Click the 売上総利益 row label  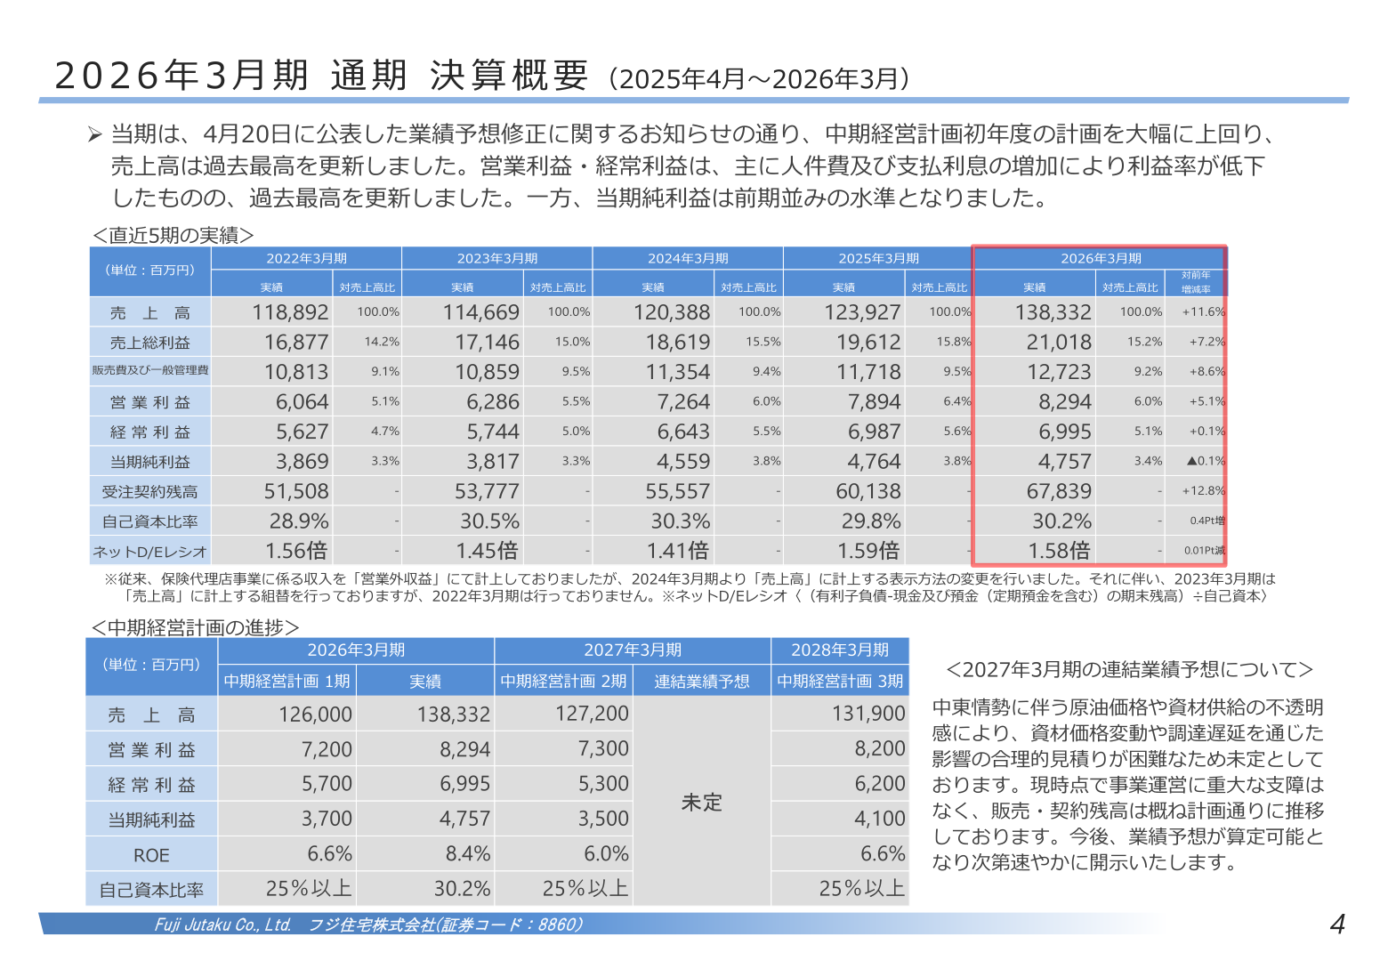(x=150, y=343)
